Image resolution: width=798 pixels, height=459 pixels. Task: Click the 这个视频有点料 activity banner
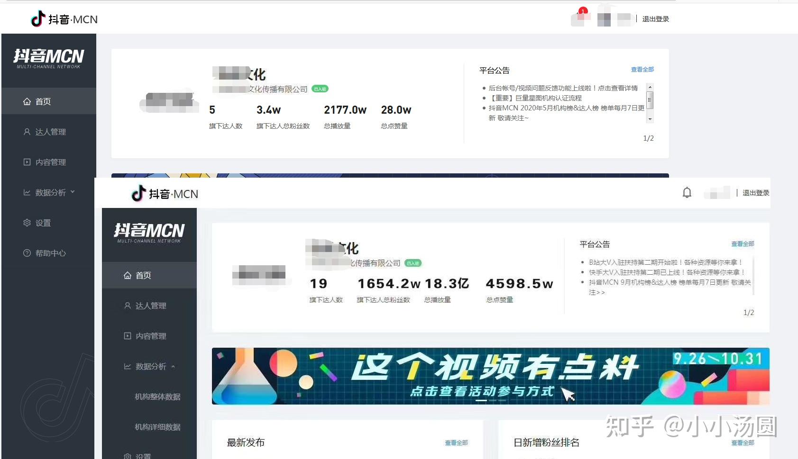tap(490, 376)
